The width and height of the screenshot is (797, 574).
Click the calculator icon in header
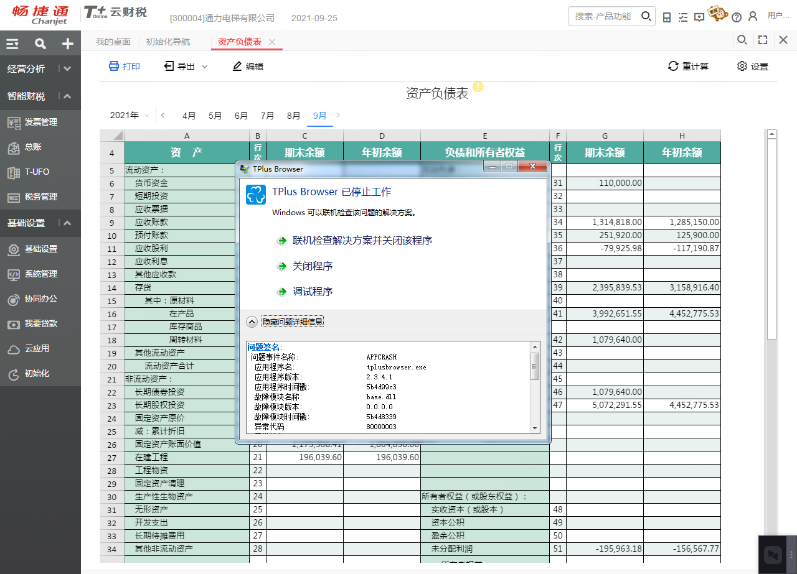click(x=667, y=17)
